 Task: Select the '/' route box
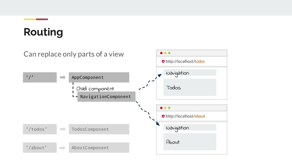(40, 77)
